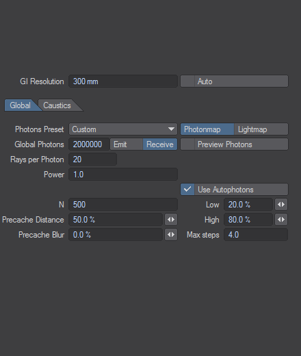Select the Lightmap mode button
This screenshot has width=301, height=356.
pos(261,129)
